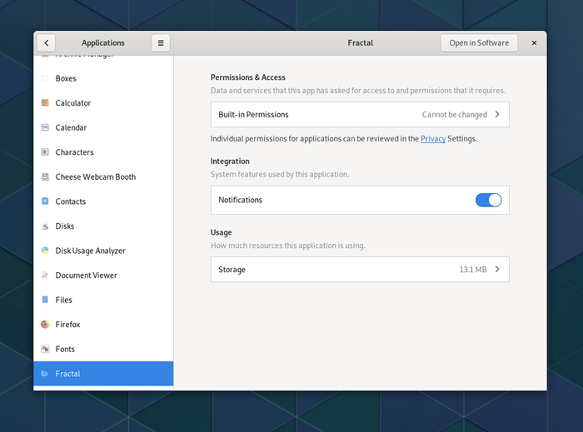
Task: Open the Privacy settings link
Action: click(x=432, y=139)
